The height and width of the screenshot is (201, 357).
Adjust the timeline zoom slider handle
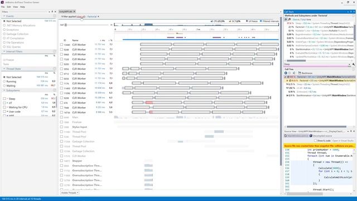(66, 25)
